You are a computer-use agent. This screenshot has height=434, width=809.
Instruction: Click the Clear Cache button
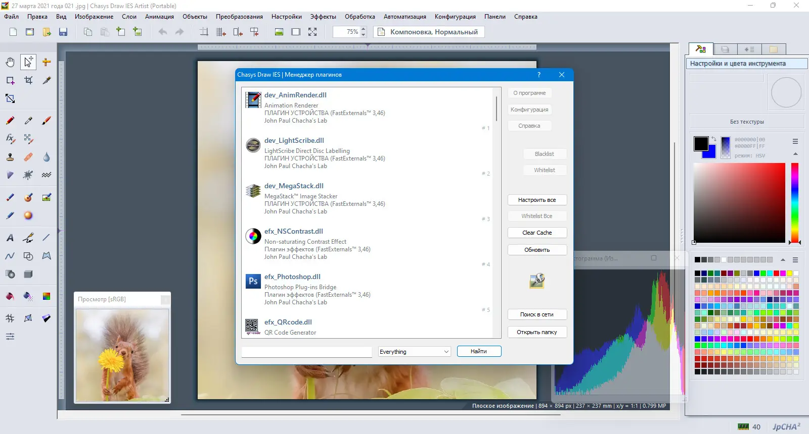(x=537, y=233)
